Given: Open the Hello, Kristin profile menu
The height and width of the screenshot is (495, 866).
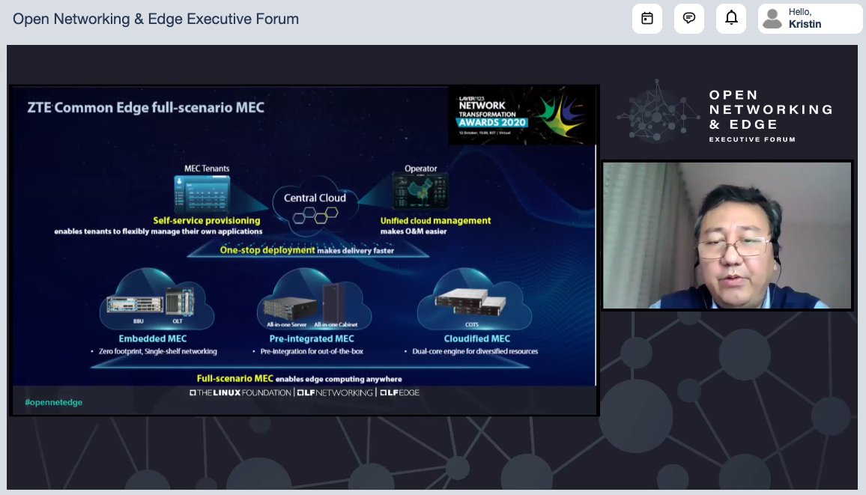Looking at the screenshot, I should tap(810, 18).
